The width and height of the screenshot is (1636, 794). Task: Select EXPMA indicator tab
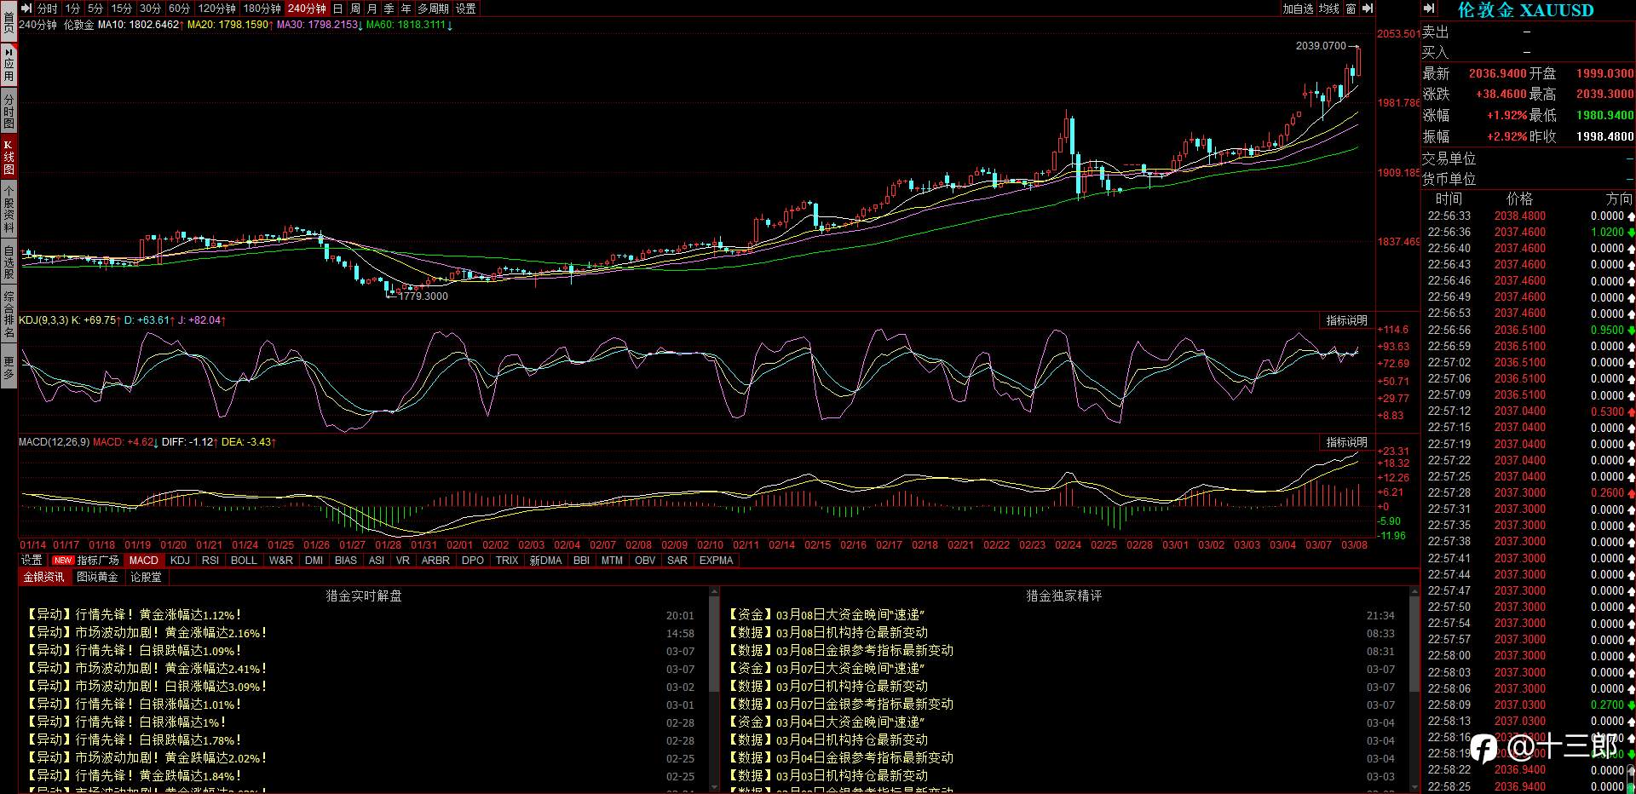[716, 561]
